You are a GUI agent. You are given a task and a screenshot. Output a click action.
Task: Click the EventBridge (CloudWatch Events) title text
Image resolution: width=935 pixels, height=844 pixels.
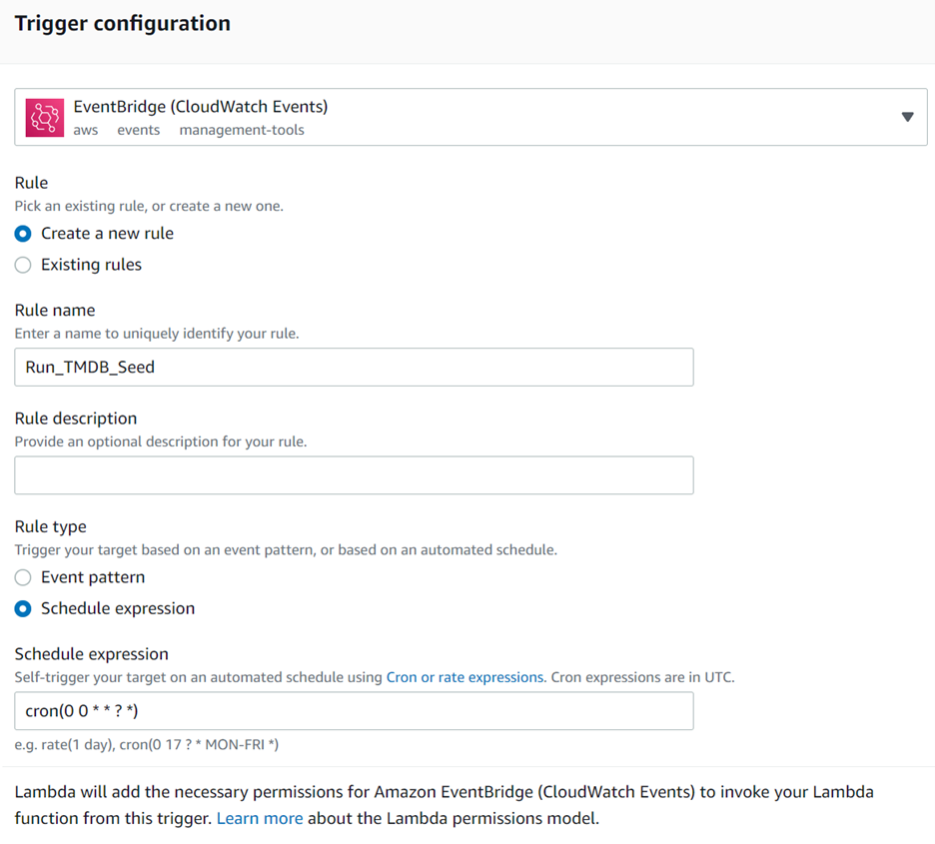point(200,106)
